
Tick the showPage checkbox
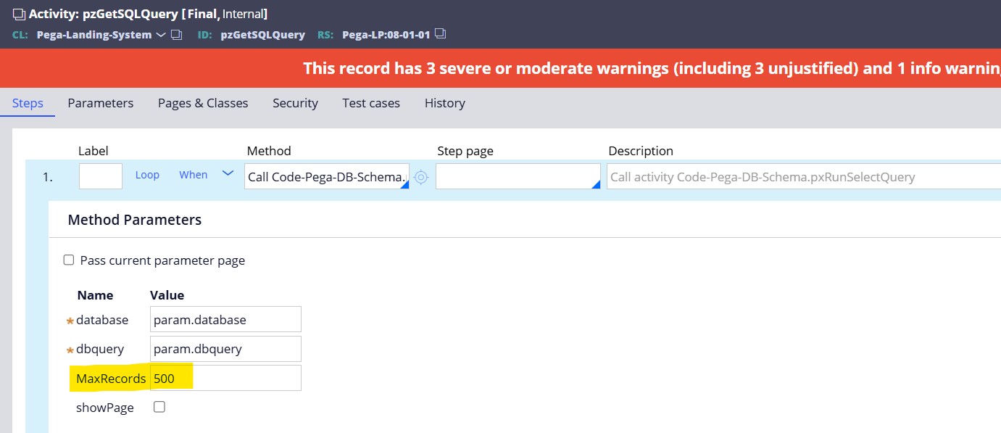pyautogui.click(x=159, y=407)
